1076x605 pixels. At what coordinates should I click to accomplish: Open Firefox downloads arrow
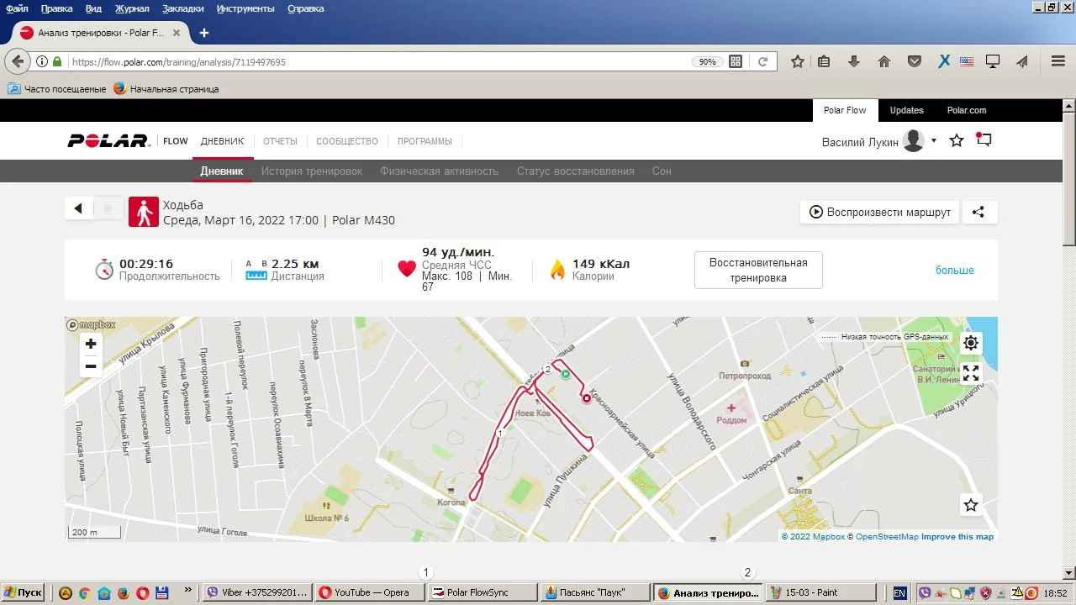click(x=854, y=61)
